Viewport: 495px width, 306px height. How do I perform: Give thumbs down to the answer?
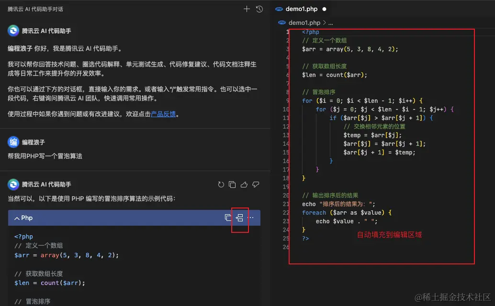256,185
